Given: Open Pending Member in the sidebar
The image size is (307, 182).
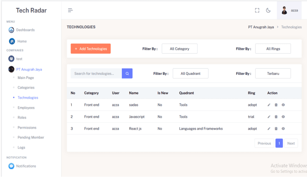Looking at the screenshot, I should [x=31, y=137].
